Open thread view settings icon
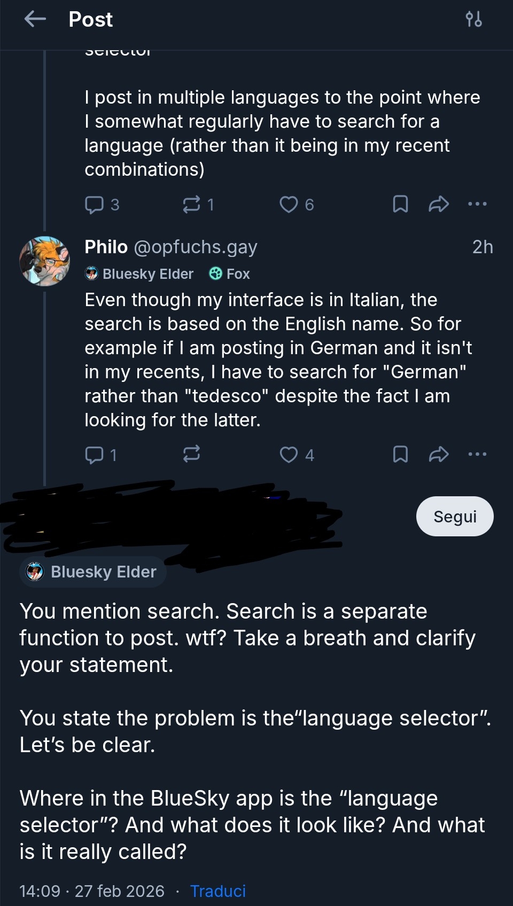The image size is (513, 906). [x=473, y=20]
